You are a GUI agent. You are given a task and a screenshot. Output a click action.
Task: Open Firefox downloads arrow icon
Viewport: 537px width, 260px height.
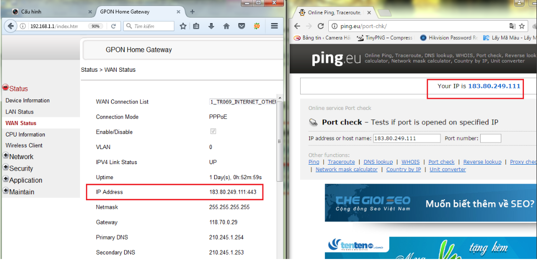click(x=211, y=26)
